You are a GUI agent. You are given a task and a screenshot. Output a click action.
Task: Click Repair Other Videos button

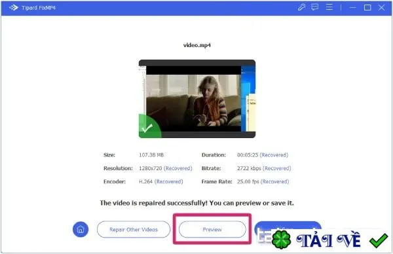point(134,230)
